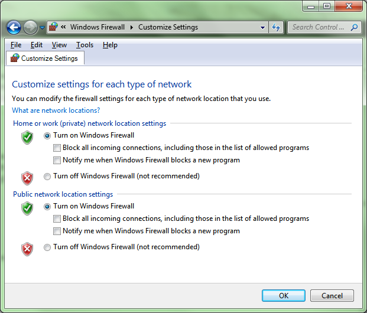
Task: Enable block all incoming connections for private network
Action: (57, 148)
